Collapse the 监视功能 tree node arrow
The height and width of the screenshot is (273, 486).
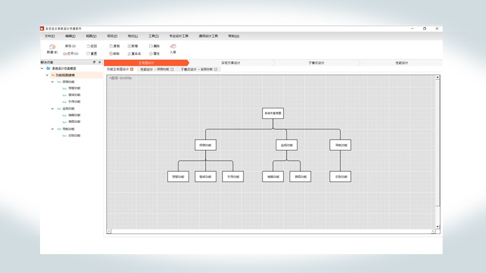(53, 109)
